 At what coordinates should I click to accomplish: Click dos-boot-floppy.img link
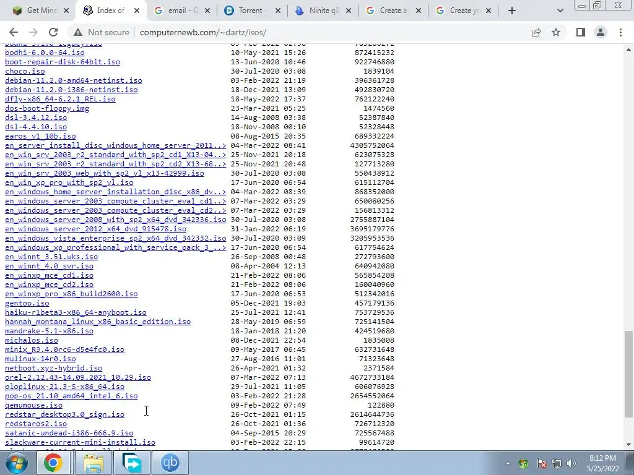(47, 108)
